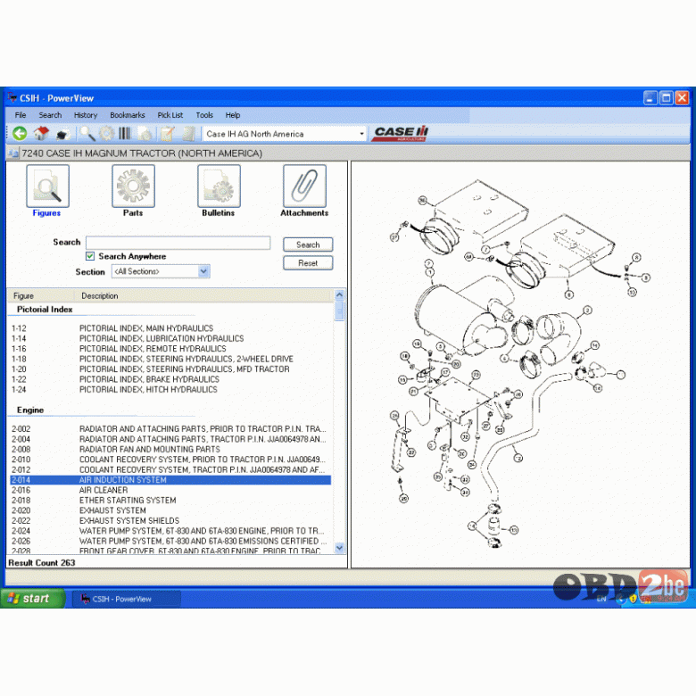Select row 2-016 Air Cleaner

(170, 490)
